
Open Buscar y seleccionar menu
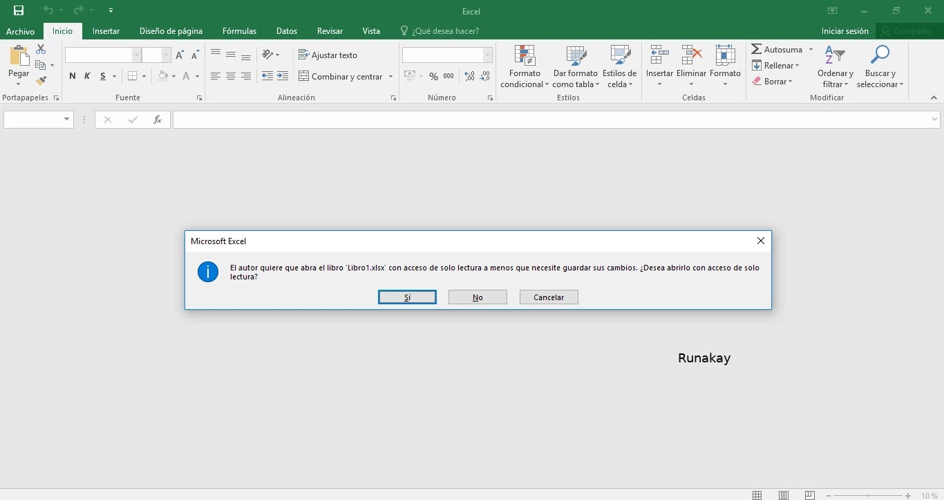tap(880, 66)
